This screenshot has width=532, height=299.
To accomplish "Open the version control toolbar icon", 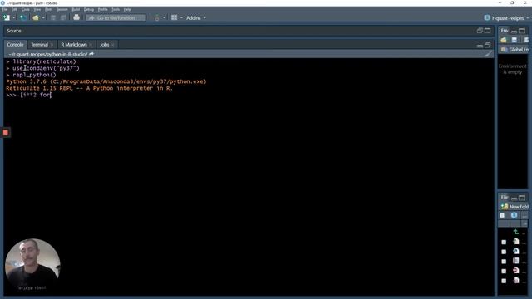I will click(157, 17).
